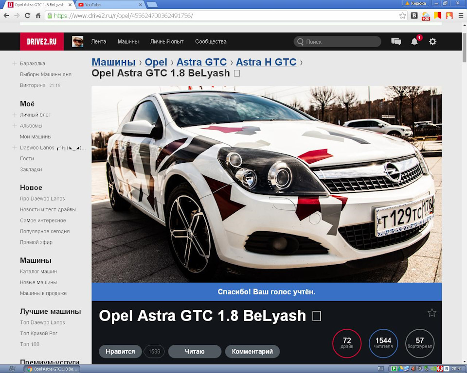This screenshot has width=467, height=373.
Task: Click the RU language indicator in tray
Action: tap(380, 369)
